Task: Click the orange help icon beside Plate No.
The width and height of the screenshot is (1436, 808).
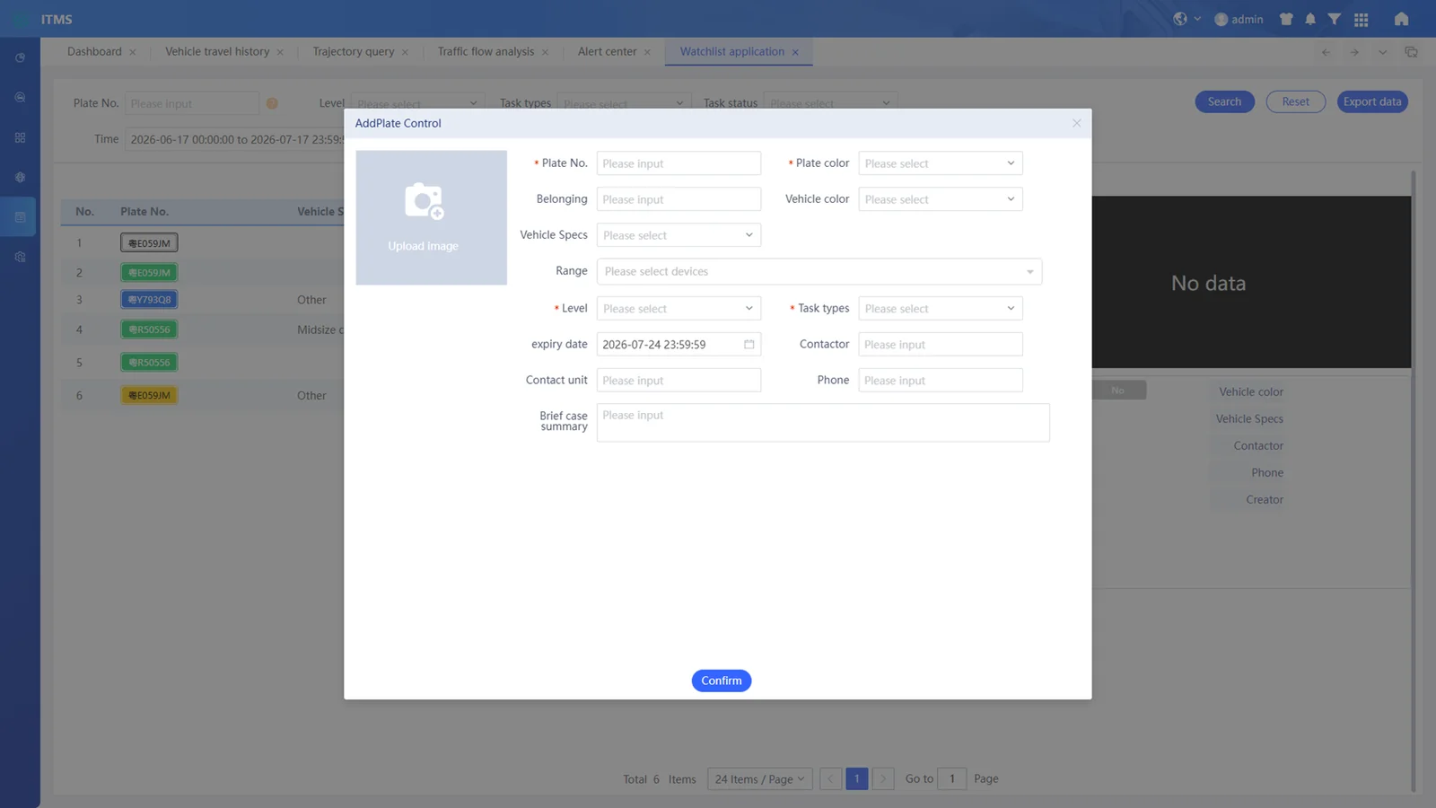Action: tap(272, 103)
